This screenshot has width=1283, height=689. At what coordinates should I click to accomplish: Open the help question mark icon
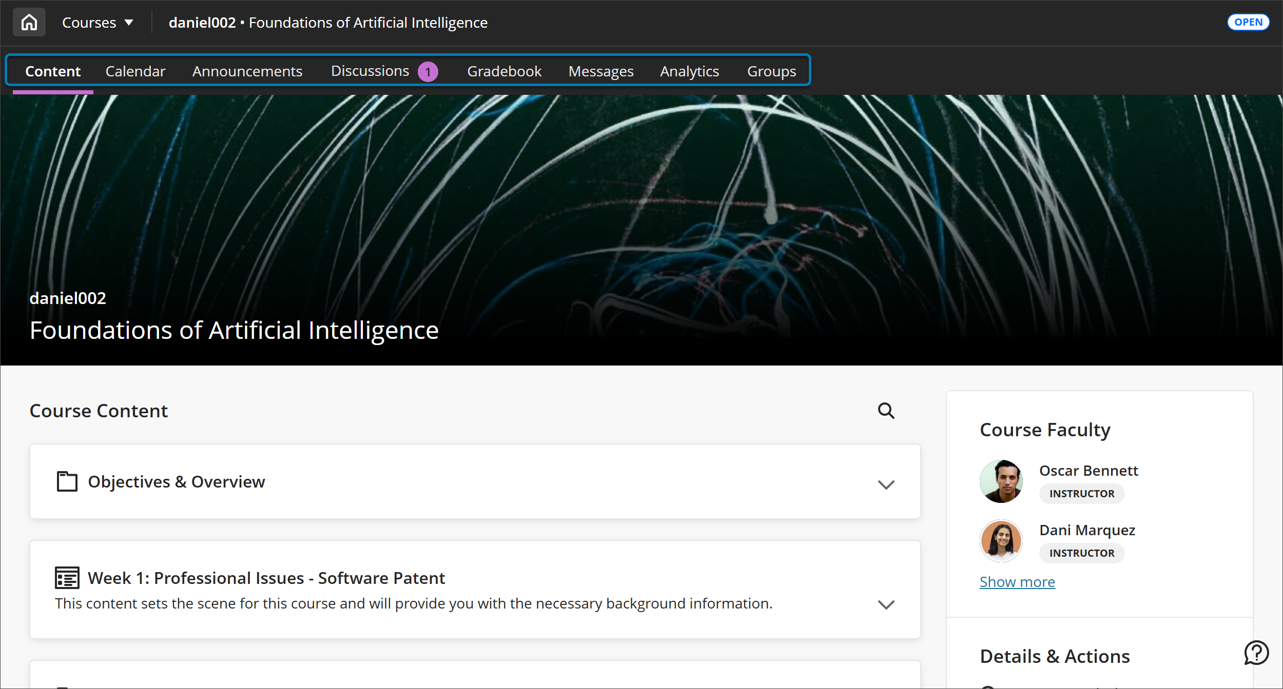(x=1256, y=652)
